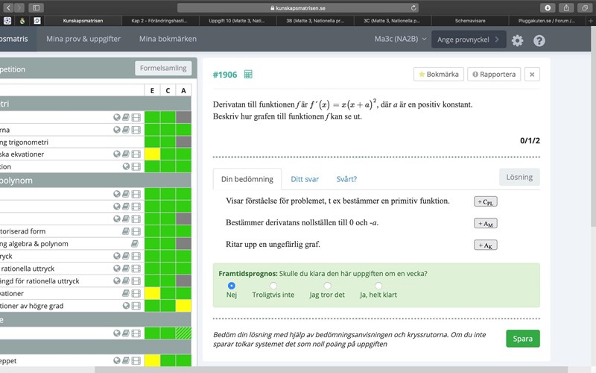Screen dimensions: 596x373
Task: Click the Safari reload page icon
Action: (x=410, y=7)
